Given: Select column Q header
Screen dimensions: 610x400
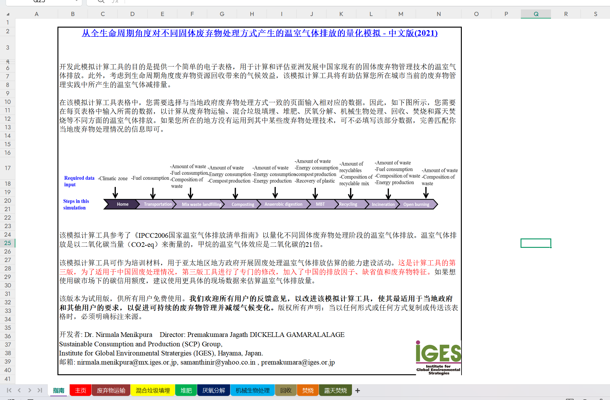Looking at the screenshot, I should [536, 14].
